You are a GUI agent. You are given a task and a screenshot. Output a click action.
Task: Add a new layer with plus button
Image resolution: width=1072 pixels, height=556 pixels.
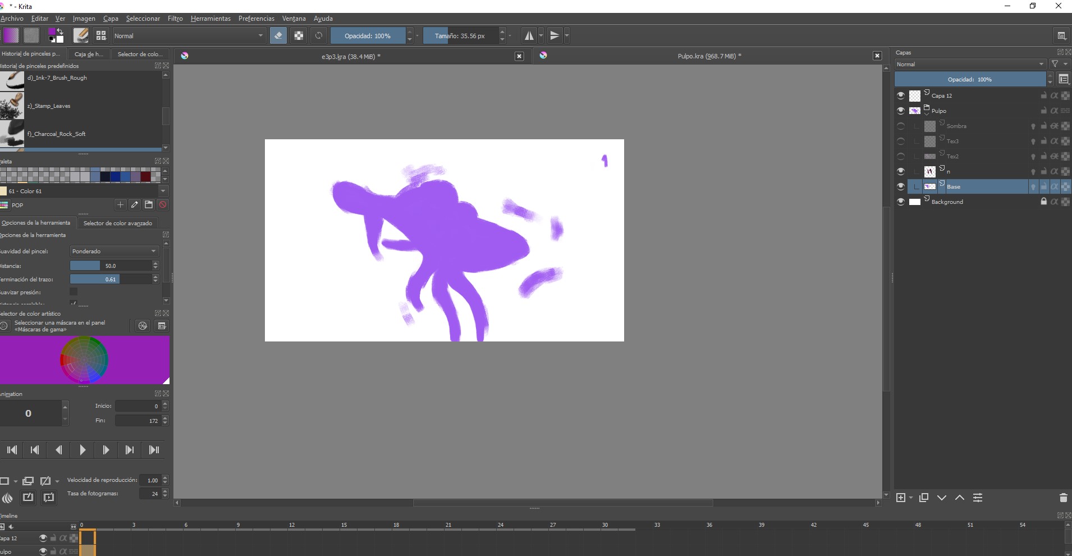901,498
